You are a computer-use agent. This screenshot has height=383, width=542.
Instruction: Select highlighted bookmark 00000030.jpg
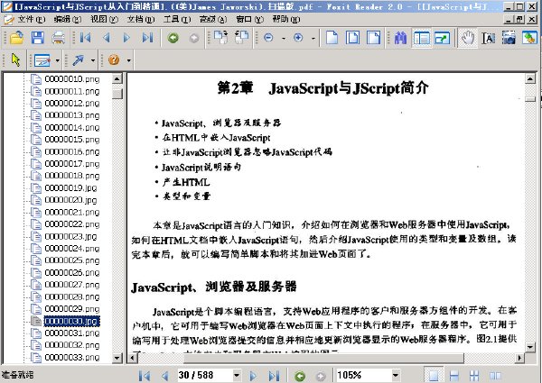[71, 322]
